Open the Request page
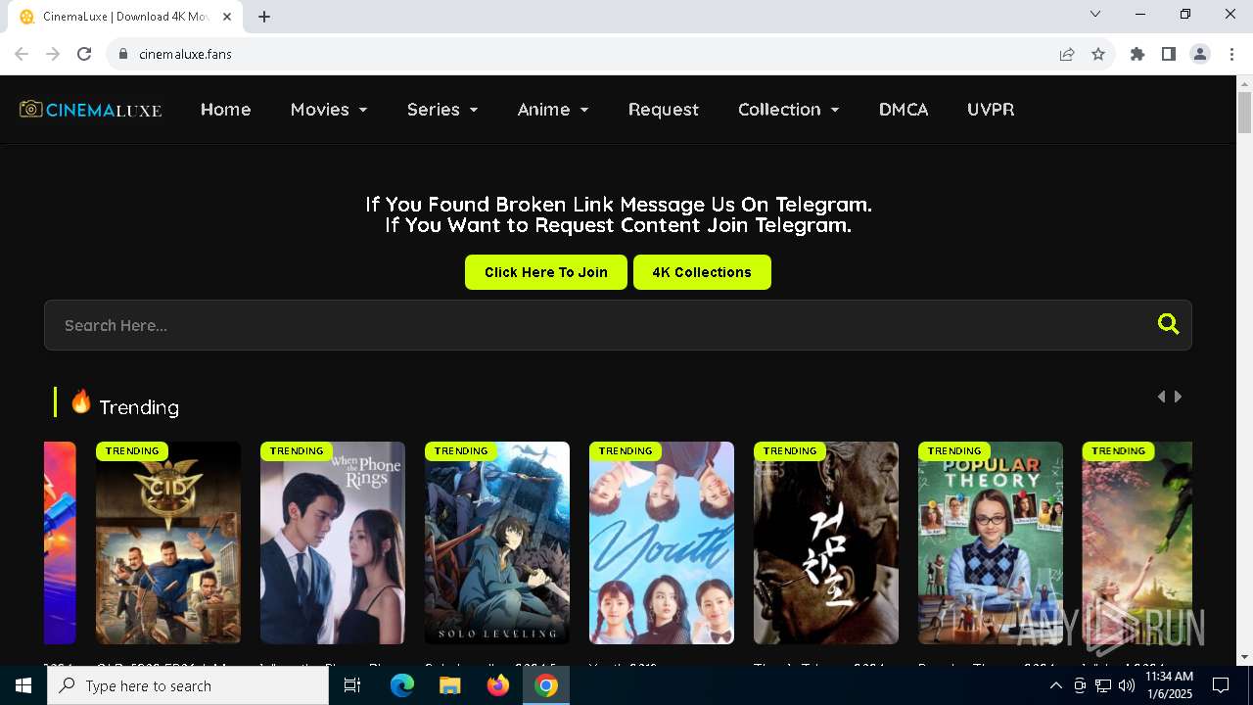1253x705 pixels. point(664,110)
